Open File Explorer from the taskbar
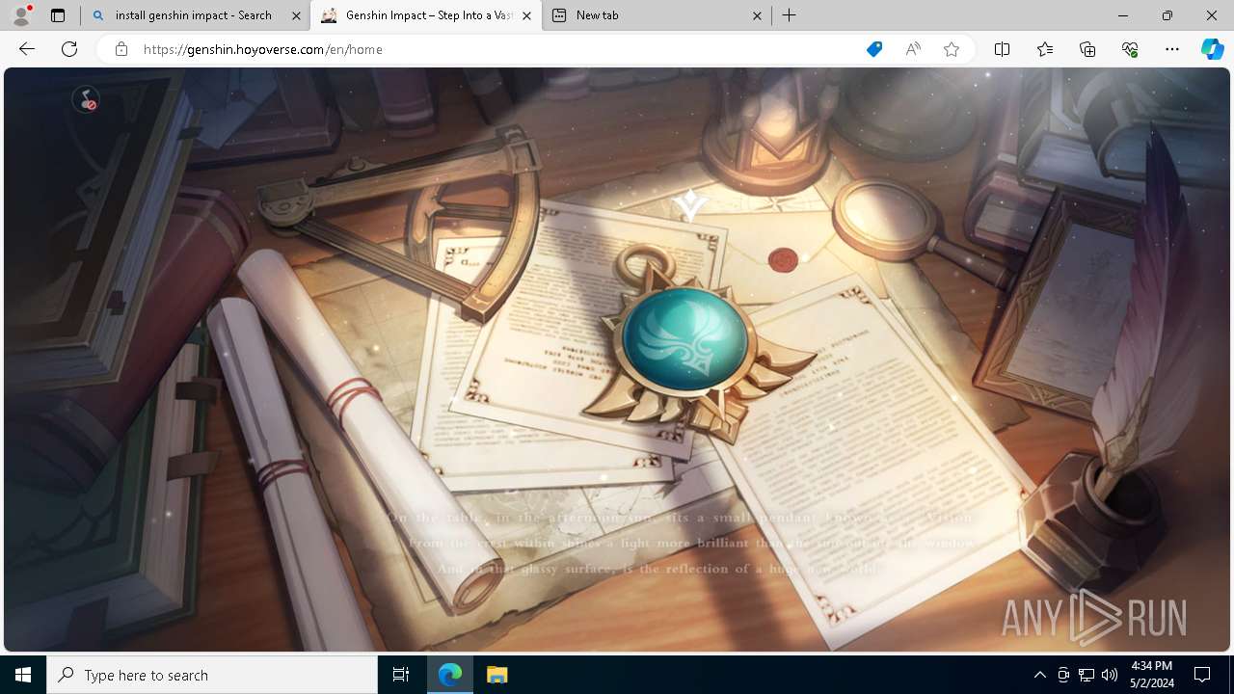Screen dimensions: 1234x694 pos(496,675)
